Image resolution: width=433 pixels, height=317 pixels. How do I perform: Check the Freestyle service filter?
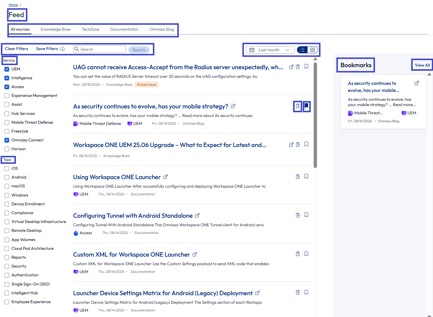tap(7, 131)
